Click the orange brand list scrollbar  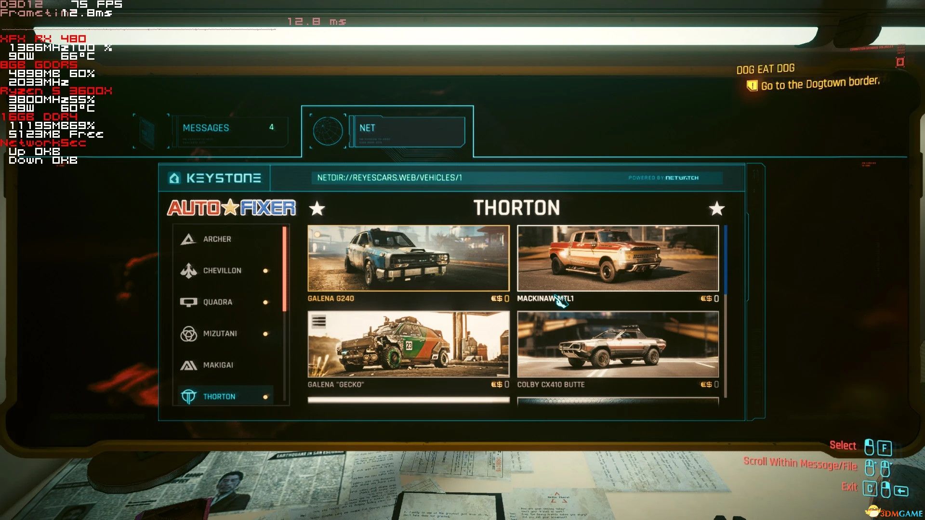[x=285, y=269]
